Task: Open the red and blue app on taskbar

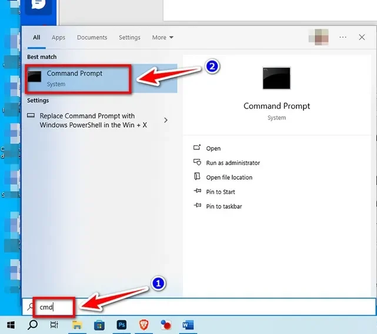Action: click(x=166, y=325)
